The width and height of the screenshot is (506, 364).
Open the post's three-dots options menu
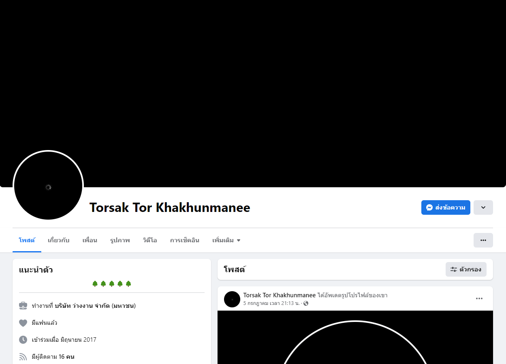[x=479, y=298]
